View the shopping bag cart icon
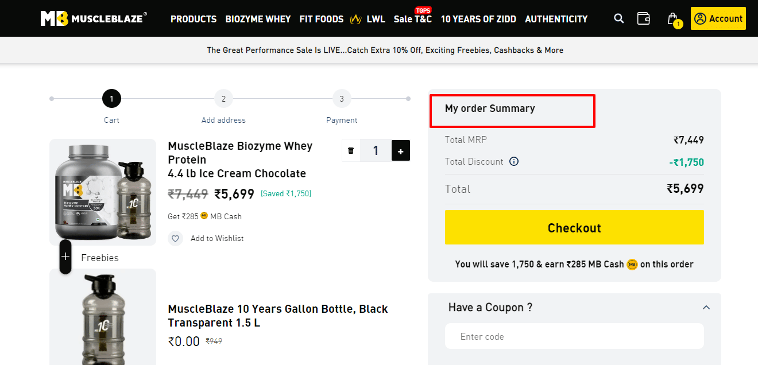 (671, 18)
